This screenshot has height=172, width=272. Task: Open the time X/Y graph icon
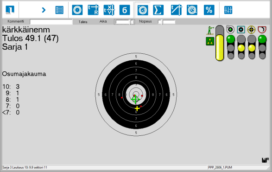pos(109,10)
